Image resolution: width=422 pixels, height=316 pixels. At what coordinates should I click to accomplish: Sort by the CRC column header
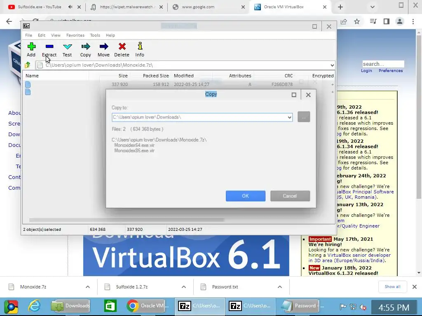point(288,76)
